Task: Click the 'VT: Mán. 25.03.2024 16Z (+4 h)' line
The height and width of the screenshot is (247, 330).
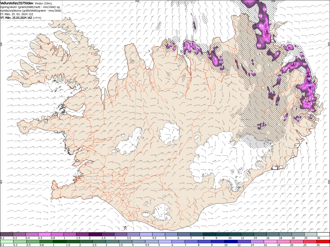Action: [x=21, y=18]
